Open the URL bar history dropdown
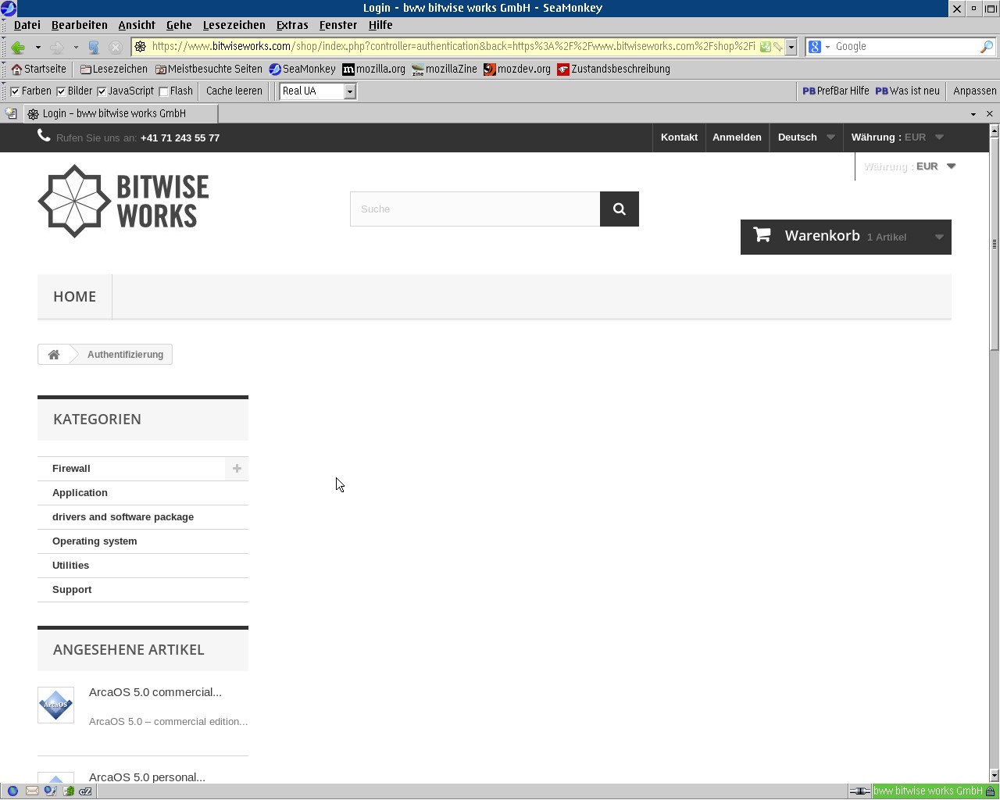The image size is (1000, 800). [x=791, y=47]
